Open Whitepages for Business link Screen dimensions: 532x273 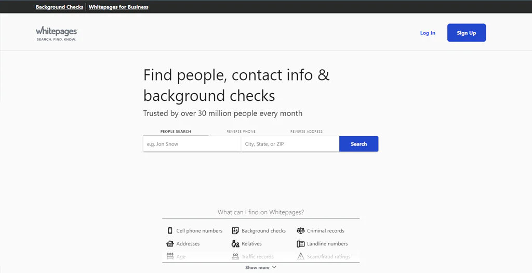tap(118, 7)
